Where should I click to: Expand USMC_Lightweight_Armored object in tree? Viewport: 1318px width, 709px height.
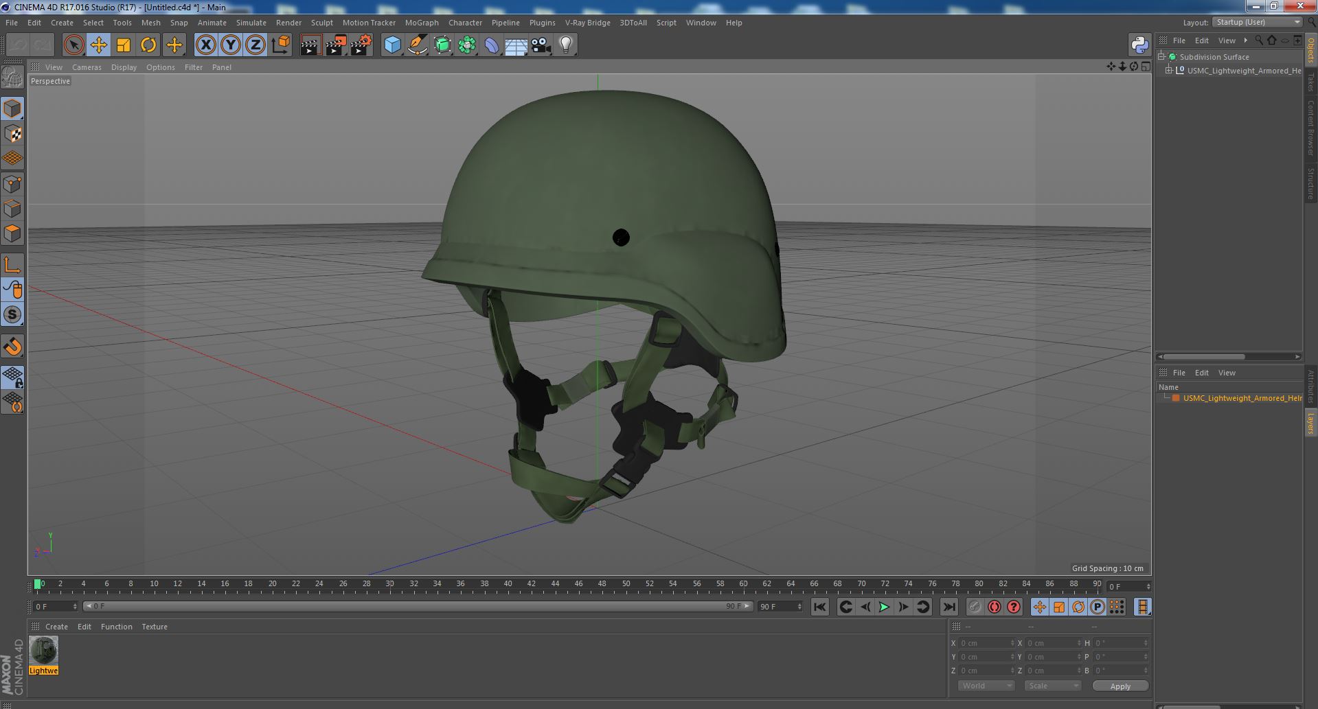point(1169,71)
